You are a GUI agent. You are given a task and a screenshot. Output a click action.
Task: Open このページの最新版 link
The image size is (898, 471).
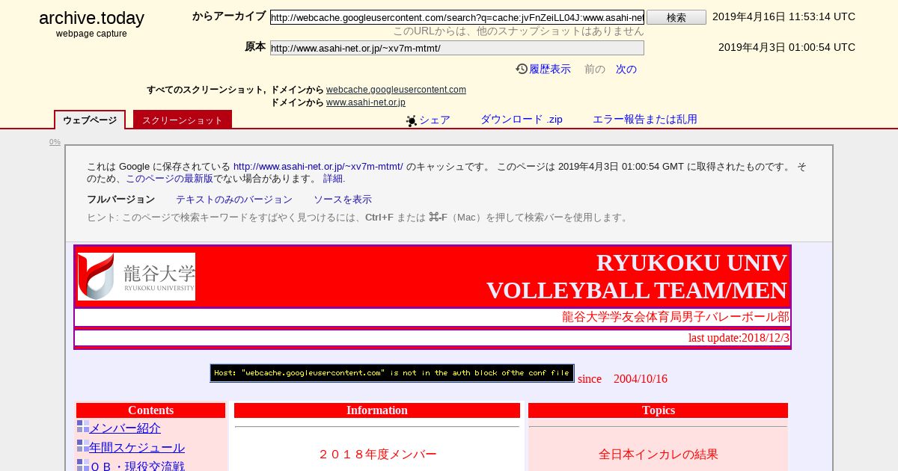pyautogui.click(x=169, y=179)
